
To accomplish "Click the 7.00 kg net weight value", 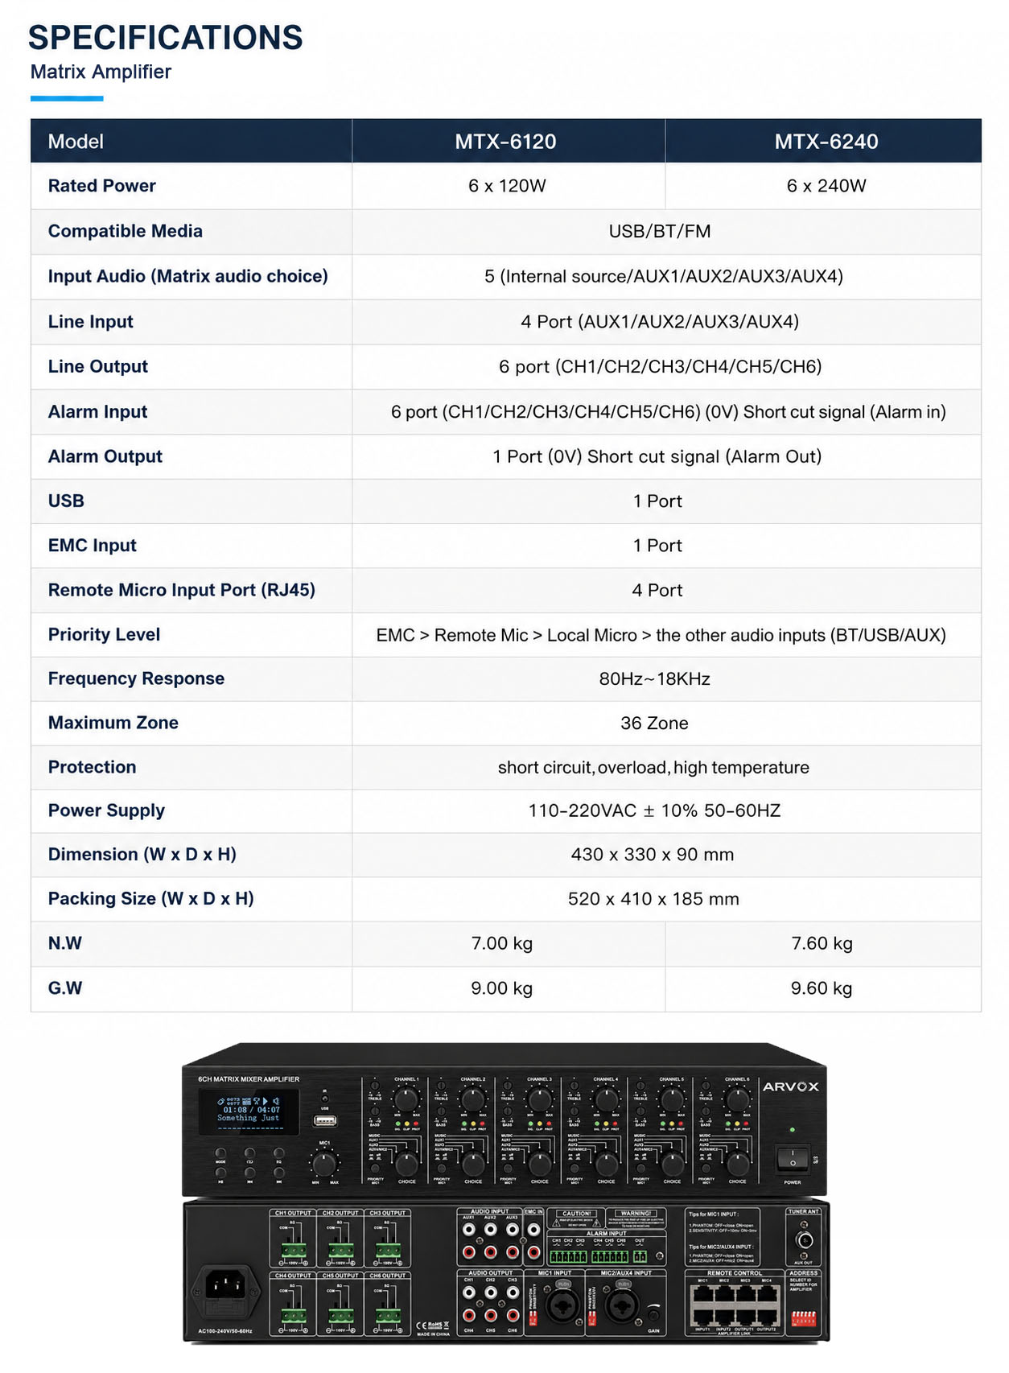I will pos(502,943).
